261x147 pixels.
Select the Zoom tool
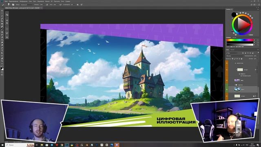coord(2,61)
